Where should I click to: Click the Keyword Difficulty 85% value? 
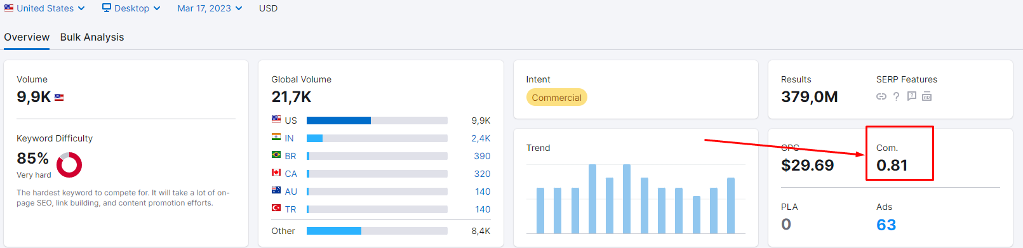pyautogui.click(x=32, y=158)
